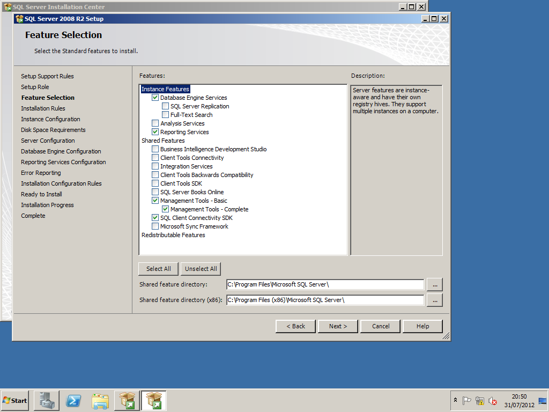Screen dimensions: 549x412
Task: Click the Setup Role step
Action: (x=35, y=87)
